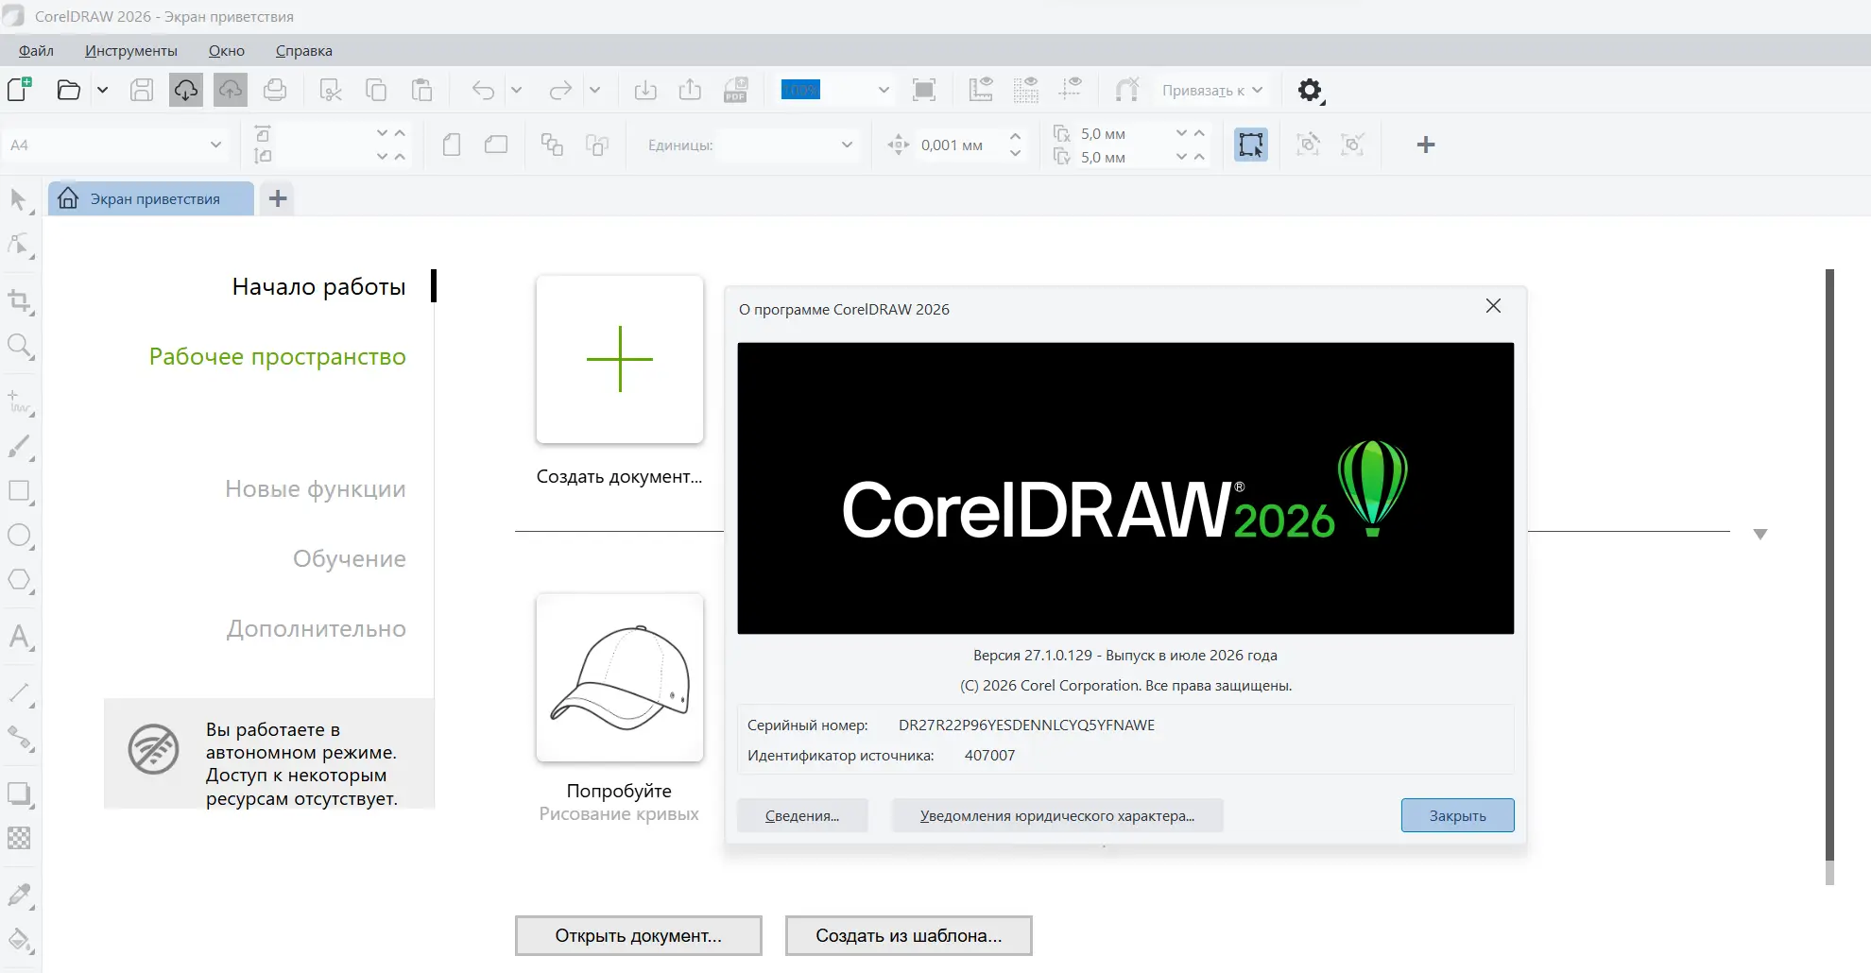Select 'Рабочее пространство' in welcome sidebar

tap(278, 356)
